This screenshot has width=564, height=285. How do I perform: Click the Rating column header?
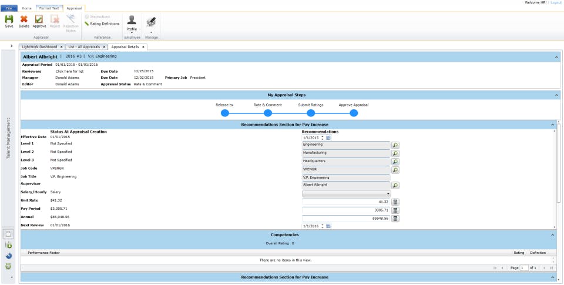pos(519,253)
